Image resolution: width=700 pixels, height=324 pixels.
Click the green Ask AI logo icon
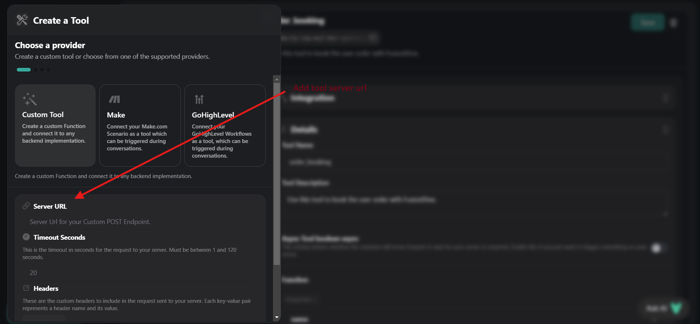tap(676, 308)
